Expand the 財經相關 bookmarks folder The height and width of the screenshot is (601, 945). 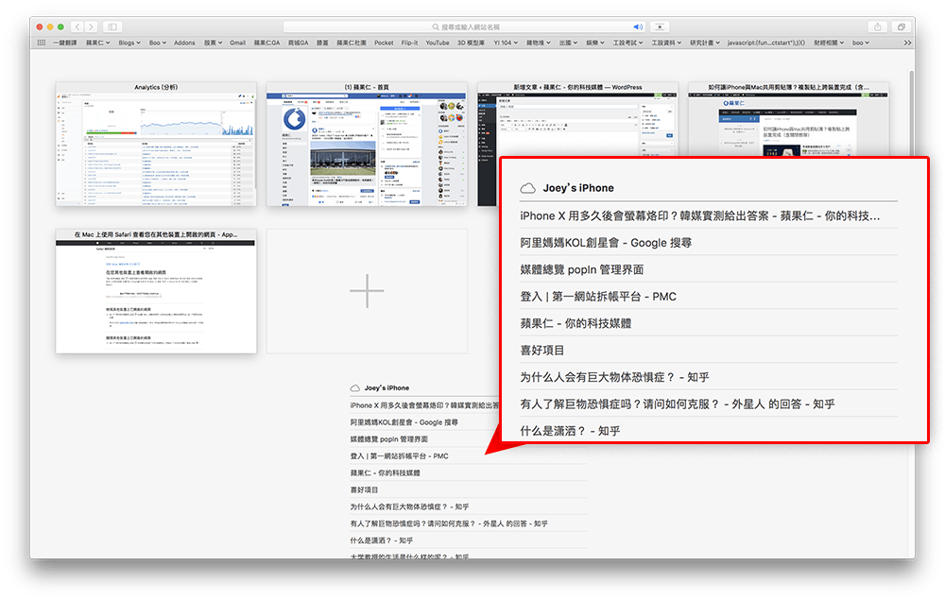pos(829,43)
